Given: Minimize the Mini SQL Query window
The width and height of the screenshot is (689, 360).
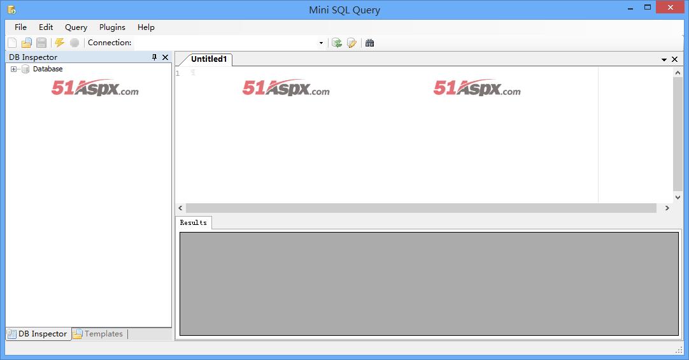Looking at the screenshot, I should [x=630, y=8].
